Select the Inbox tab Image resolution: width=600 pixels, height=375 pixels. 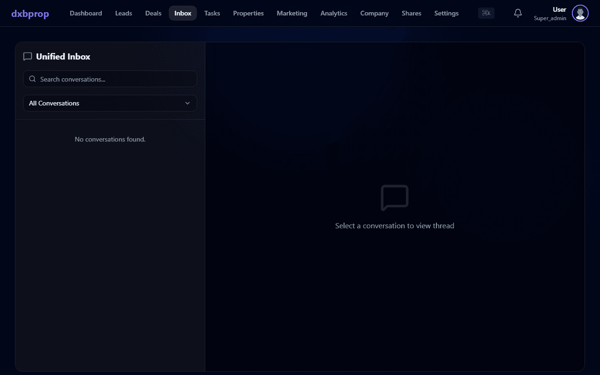point(183,13)
